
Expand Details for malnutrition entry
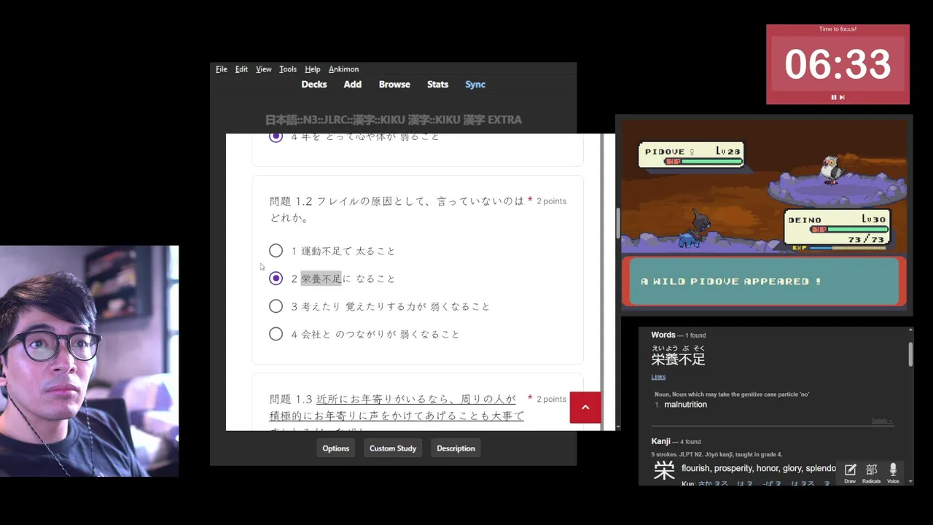[881, 421]
